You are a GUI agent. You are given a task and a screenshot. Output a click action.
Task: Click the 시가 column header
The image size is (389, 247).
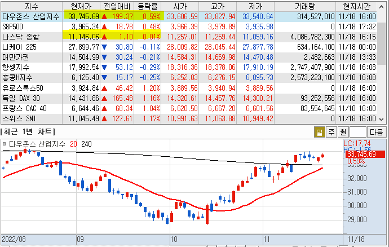[x=180, y=6]
